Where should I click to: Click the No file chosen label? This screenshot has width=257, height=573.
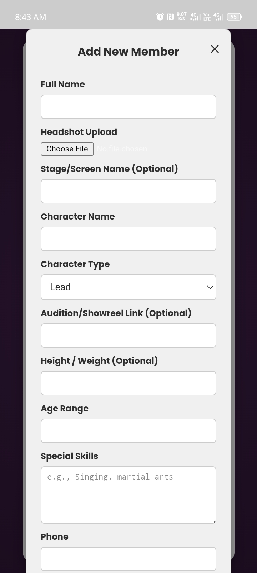[x=122, y=149]
